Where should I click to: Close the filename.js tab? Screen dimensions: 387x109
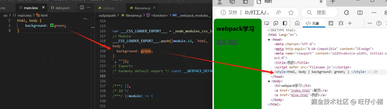tap(154, 8)
